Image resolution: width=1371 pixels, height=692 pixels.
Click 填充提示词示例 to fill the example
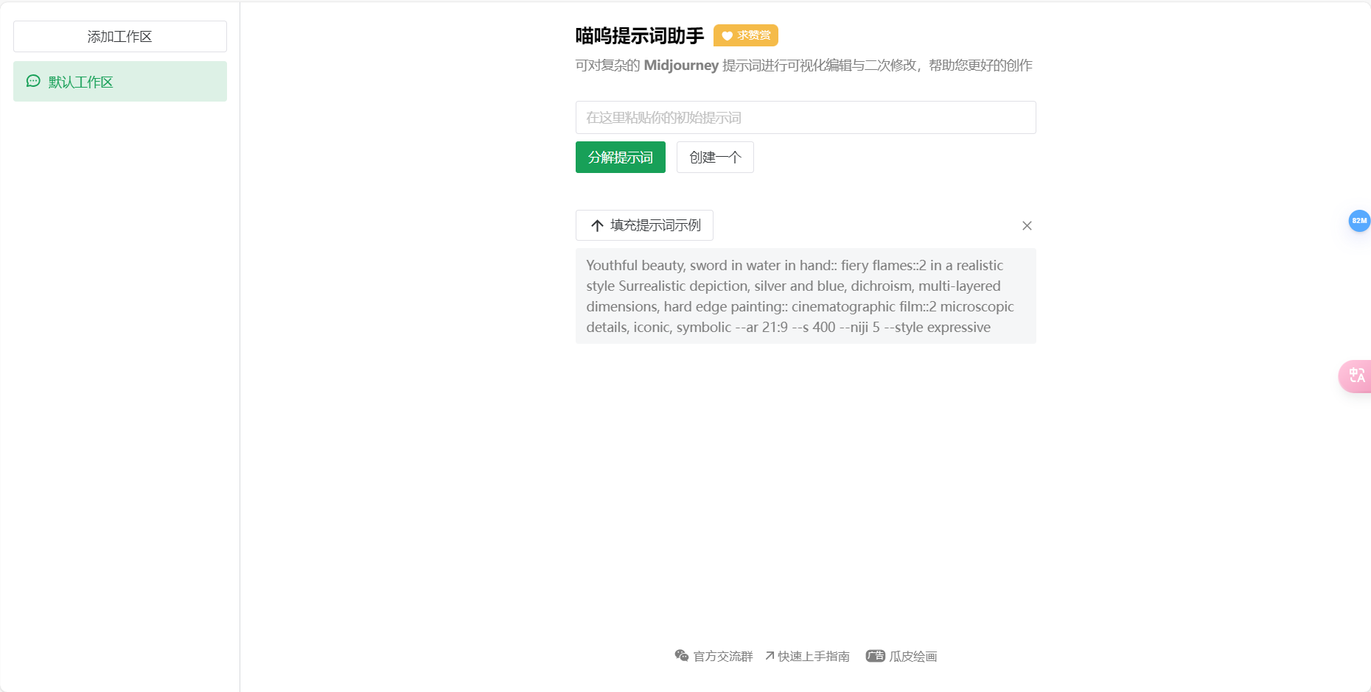click(x=644, y=225)
